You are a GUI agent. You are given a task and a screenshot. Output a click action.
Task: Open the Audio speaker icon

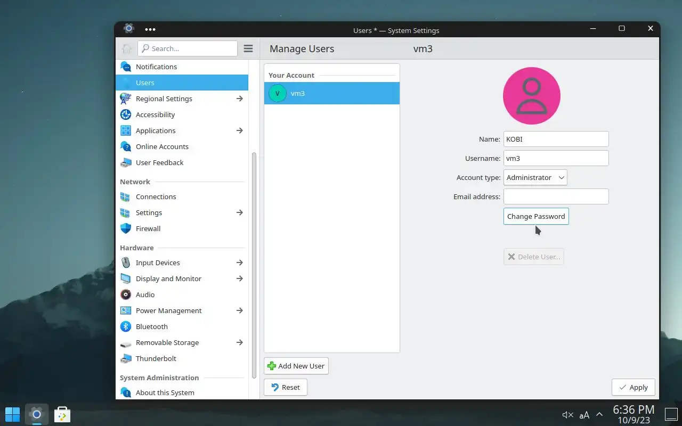(x=126, y=294)
